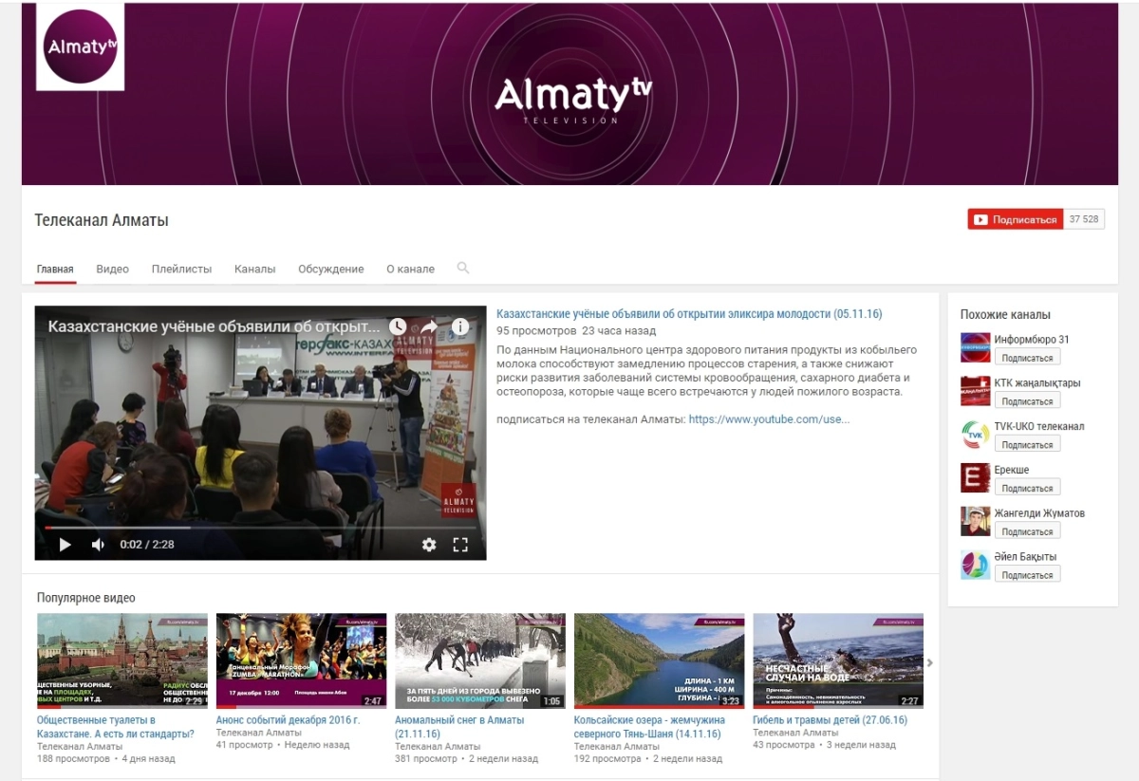Click Watch Later clock icon on player
Image resolution: width=1139 pixels, height=781 pixels.
click(398, 326)
